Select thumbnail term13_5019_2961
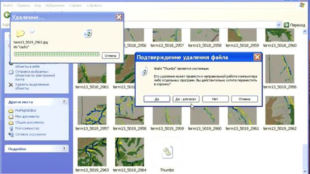 242,116
